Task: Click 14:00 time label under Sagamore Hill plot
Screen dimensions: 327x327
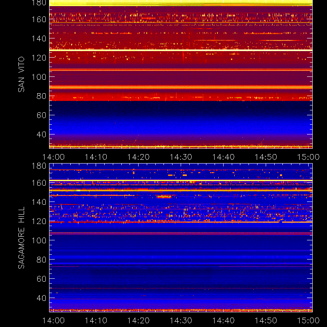Action: pyautogui.click(x=54, y=320)
